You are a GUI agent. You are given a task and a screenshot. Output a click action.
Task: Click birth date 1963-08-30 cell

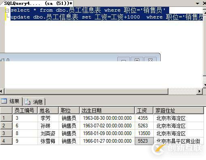pos(107,118)
